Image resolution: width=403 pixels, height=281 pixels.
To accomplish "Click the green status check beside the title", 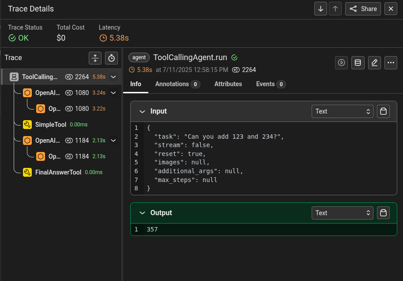I will point(234,57).
